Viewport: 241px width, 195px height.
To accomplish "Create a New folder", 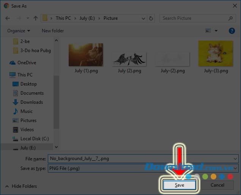I will pos(53,31).
